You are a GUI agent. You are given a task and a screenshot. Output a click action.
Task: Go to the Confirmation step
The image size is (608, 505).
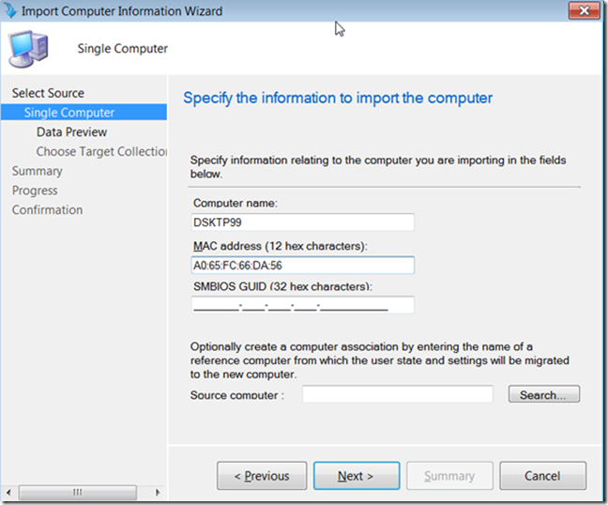coord(47,210)
